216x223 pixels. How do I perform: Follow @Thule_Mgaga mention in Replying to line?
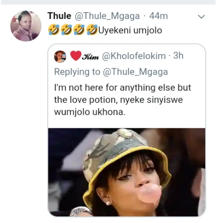[135, 72]
